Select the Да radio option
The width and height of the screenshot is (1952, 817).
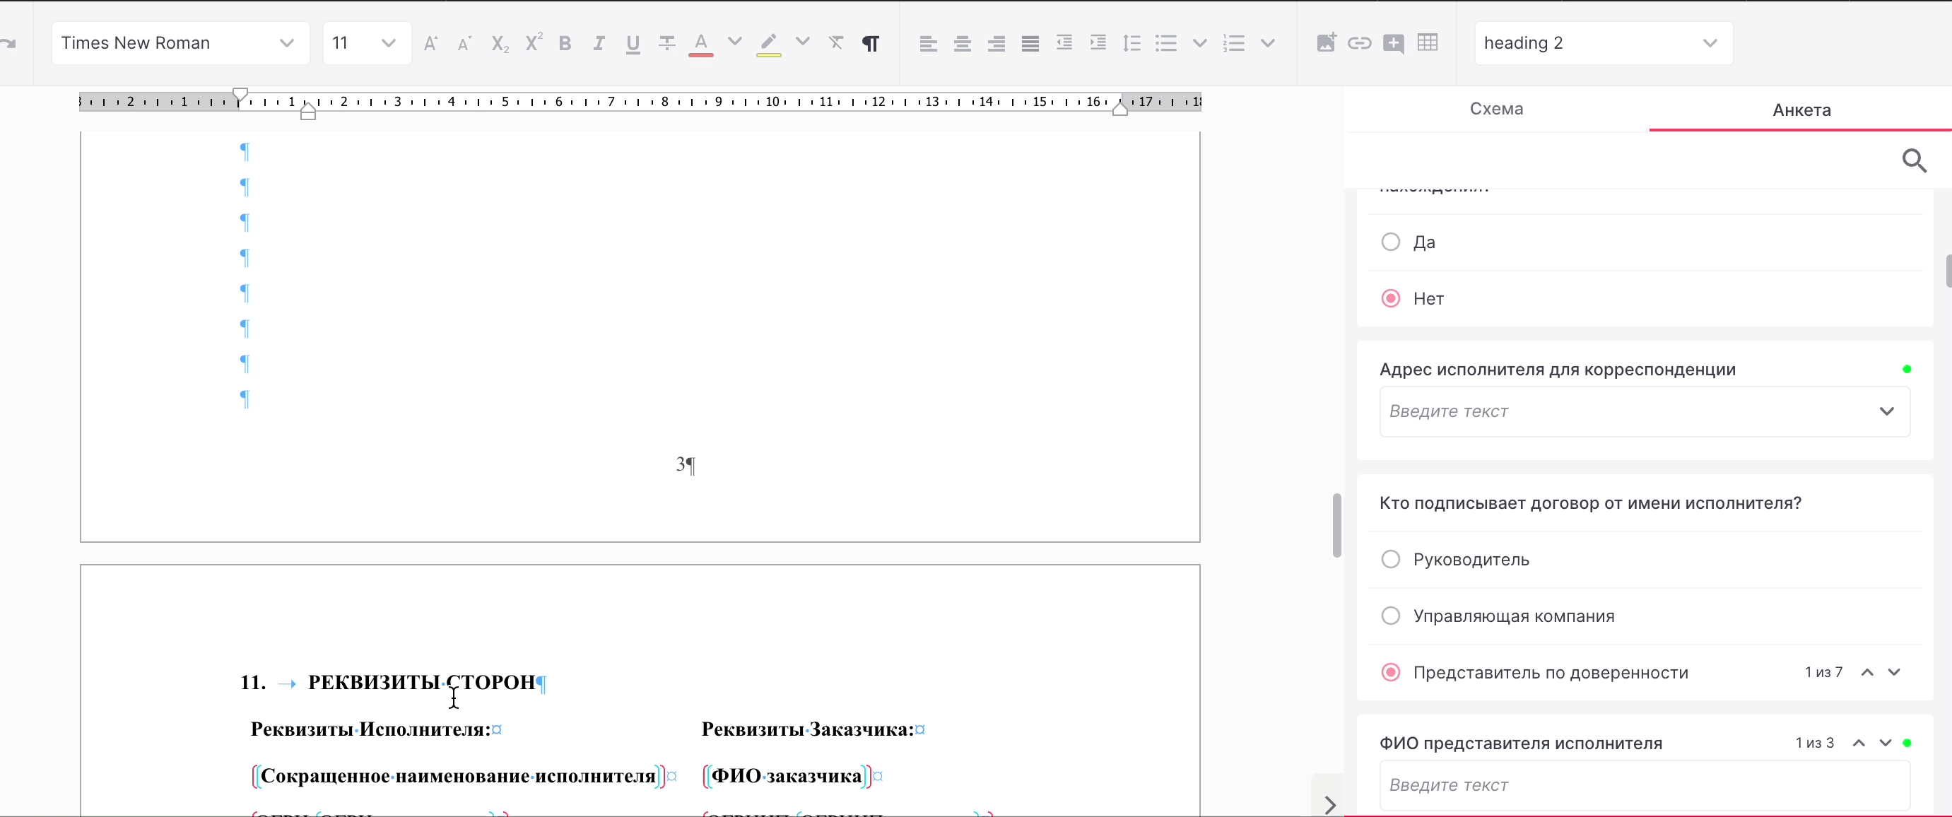(x=1390, y=242)
